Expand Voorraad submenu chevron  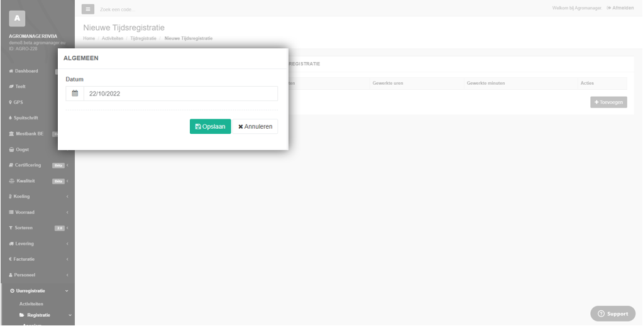67,212
